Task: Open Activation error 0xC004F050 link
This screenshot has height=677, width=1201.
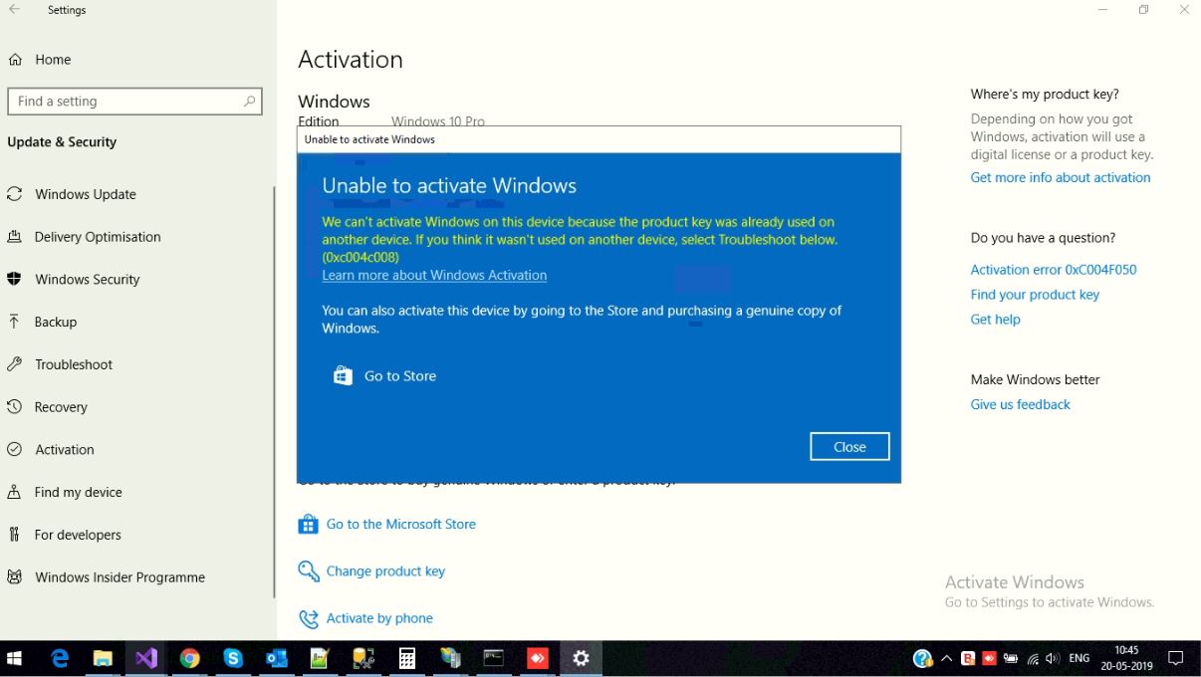Action: click(1054, 270)
